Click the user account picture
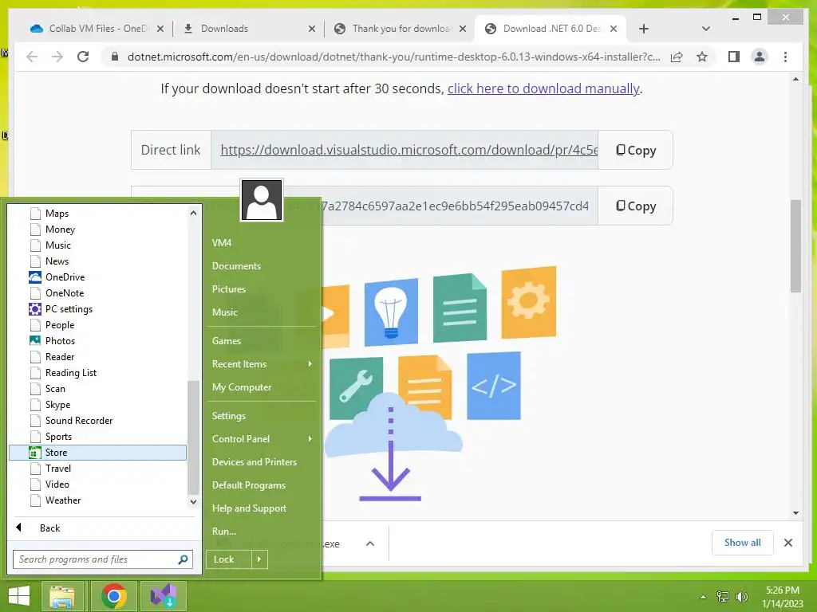Viewport: 817px width, 612px height. (x=262, y=200)
